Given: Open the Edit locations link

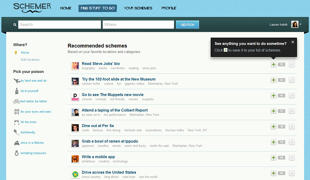Looking at the screenshot, I should (x=31, y=59).
